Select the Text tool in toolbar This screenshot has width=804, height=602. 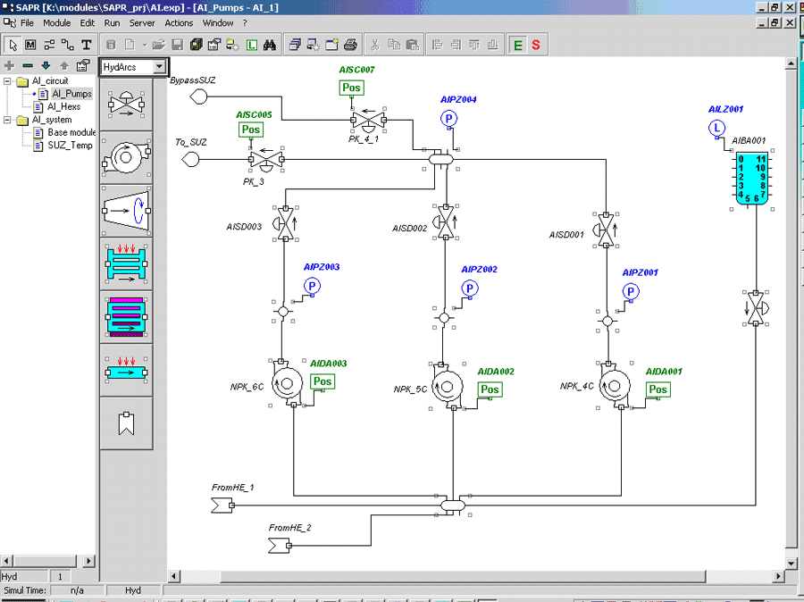pos(86,46)
